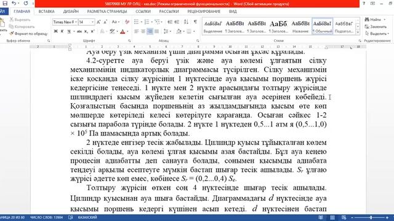
Task: Open underline style dropdown arrow
Action: point(74,31)
